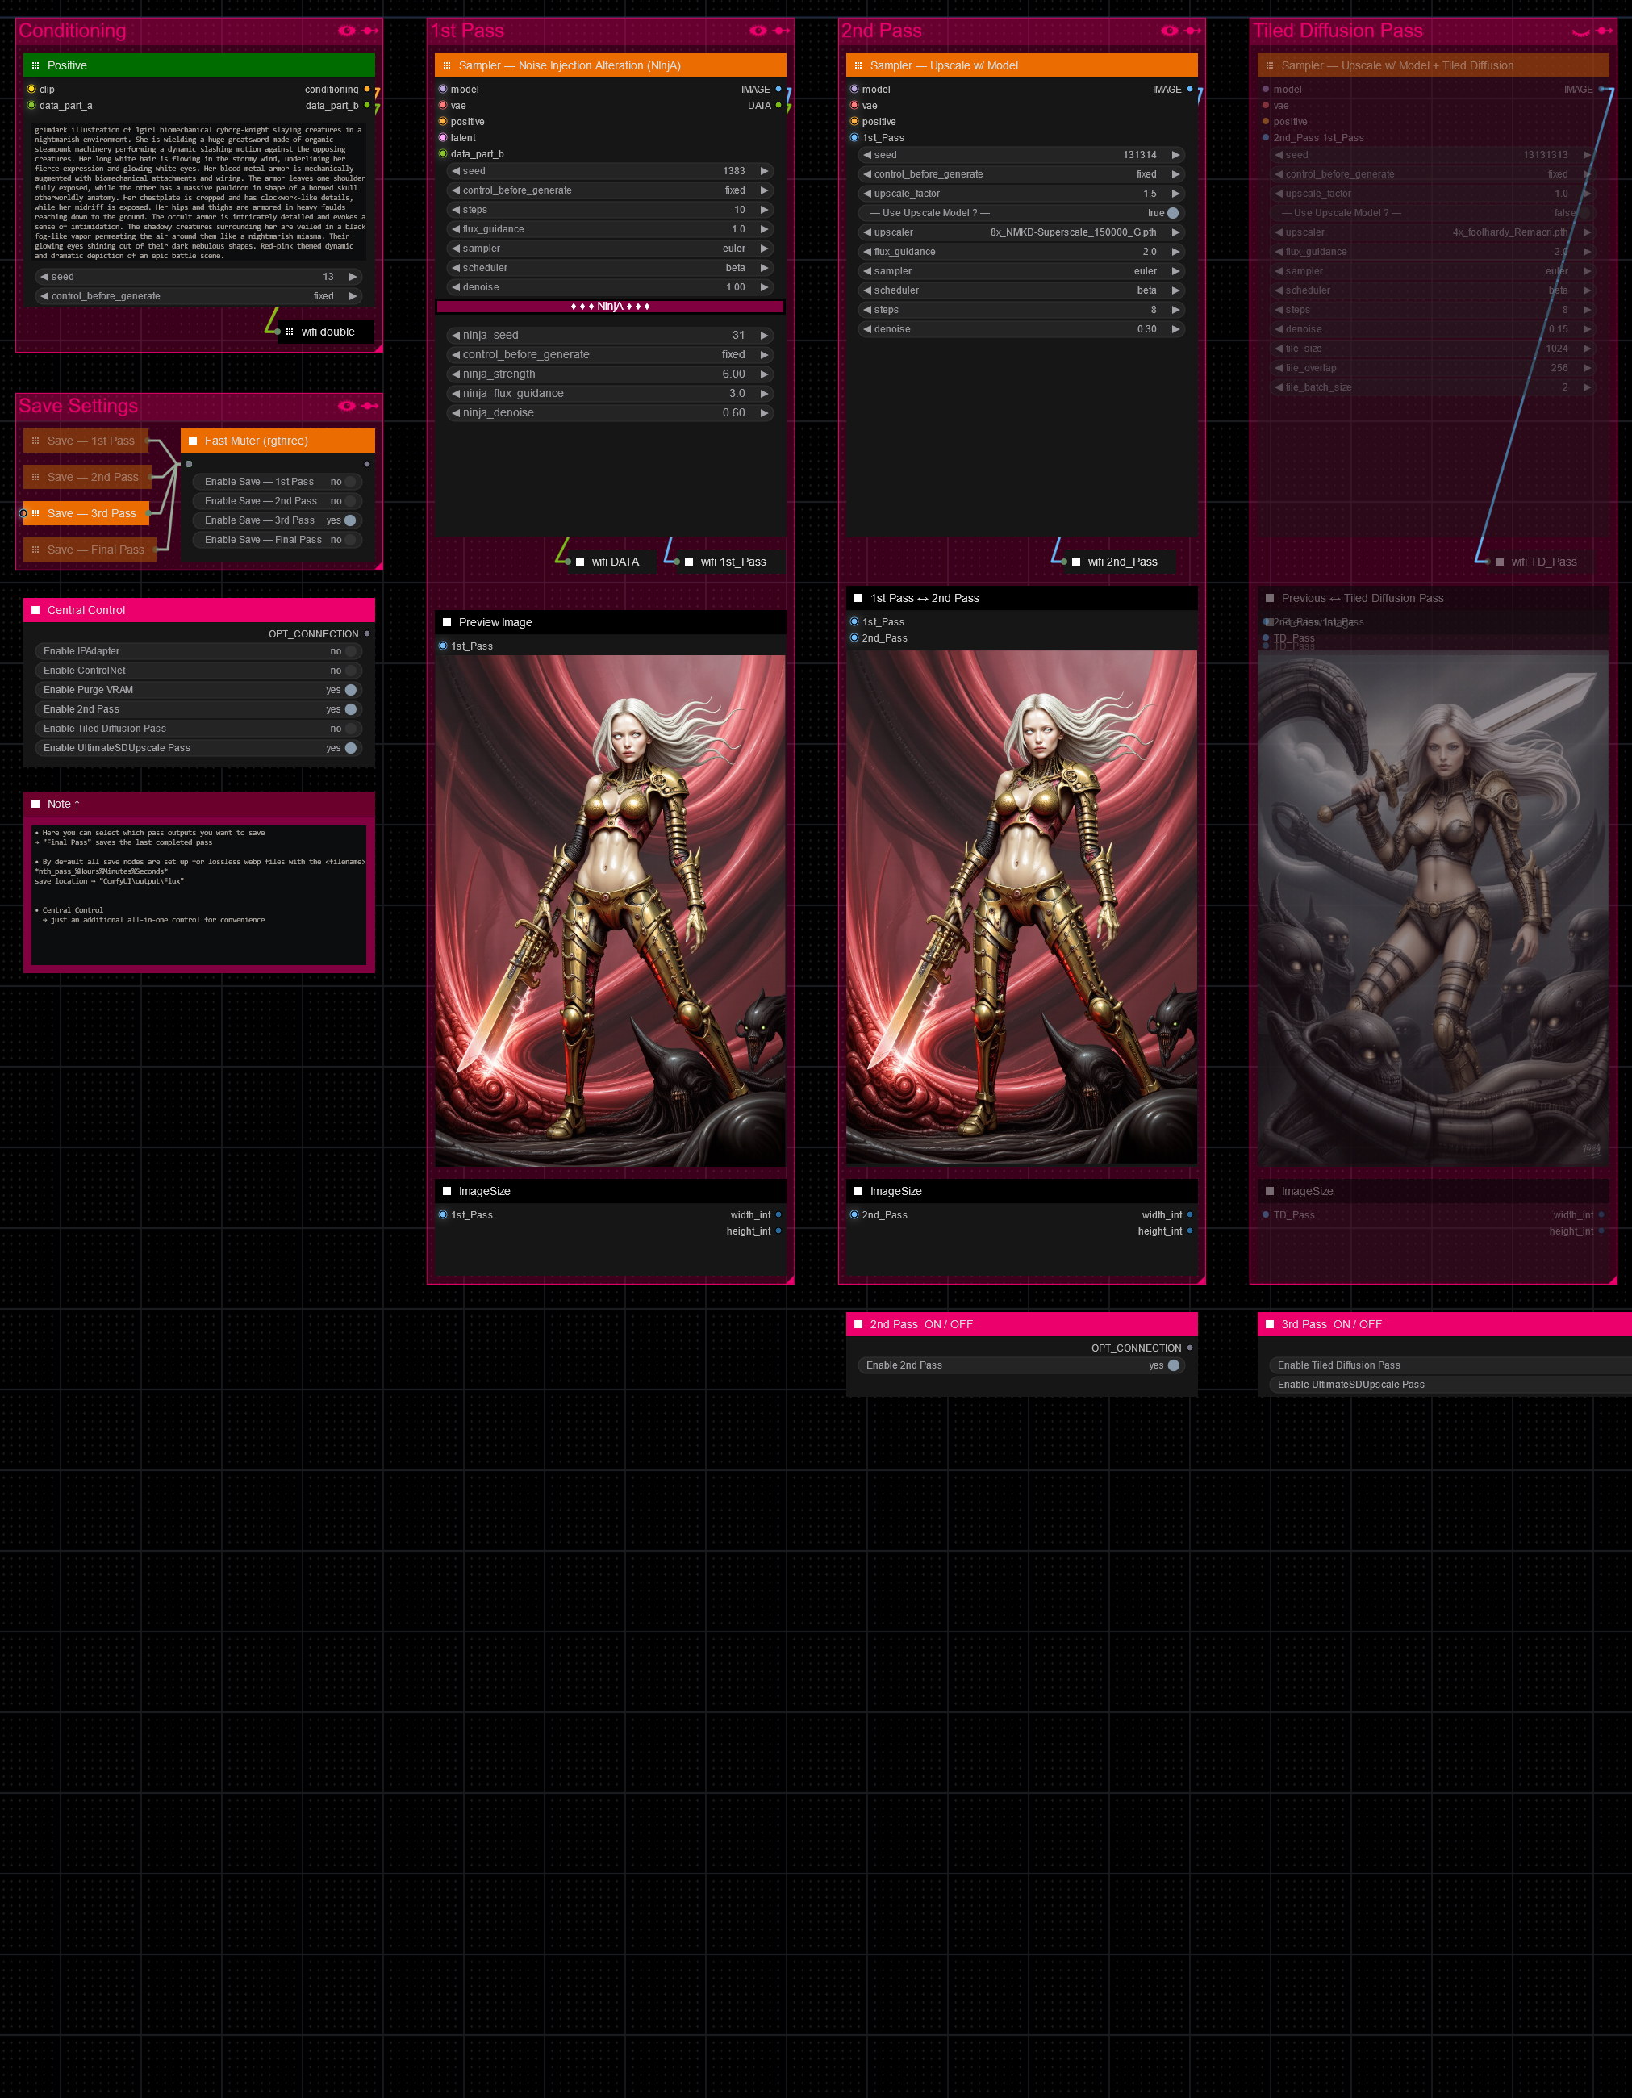Click bypass icon on Tiled Diffusion Pass group
Viewport: 1632px width, 2098px height.
(x=1603, y=31)
